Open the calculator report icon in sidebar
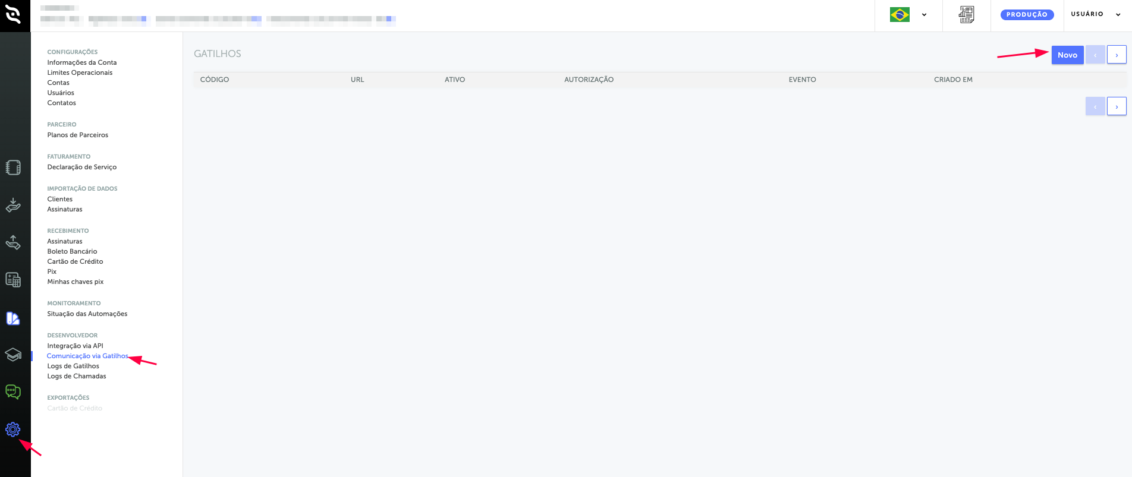The width and height of the screenshot is (1132, 477). point(13,280)
